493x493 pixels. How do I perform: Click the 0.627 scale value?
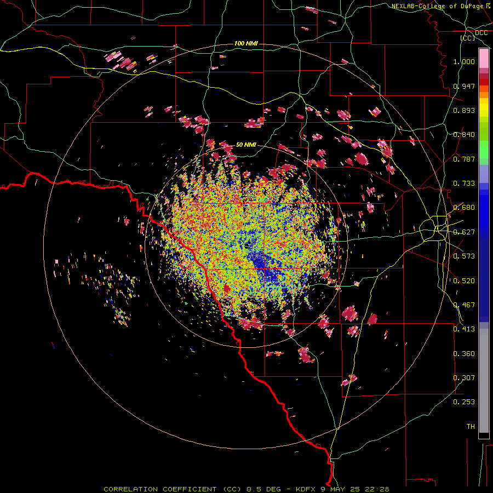[x=464, y=232]
